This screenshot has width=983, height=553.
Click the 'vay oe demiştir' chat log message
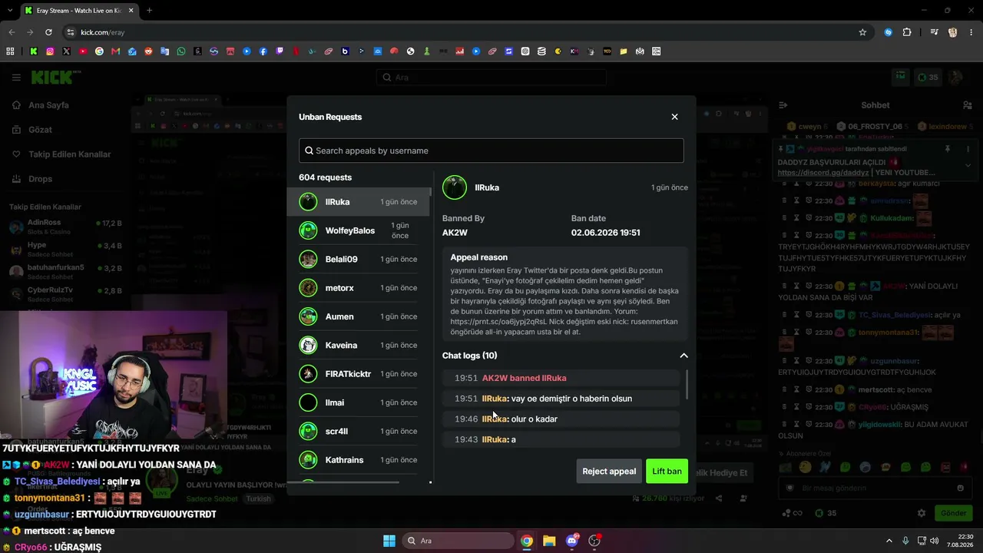point(561,399)
